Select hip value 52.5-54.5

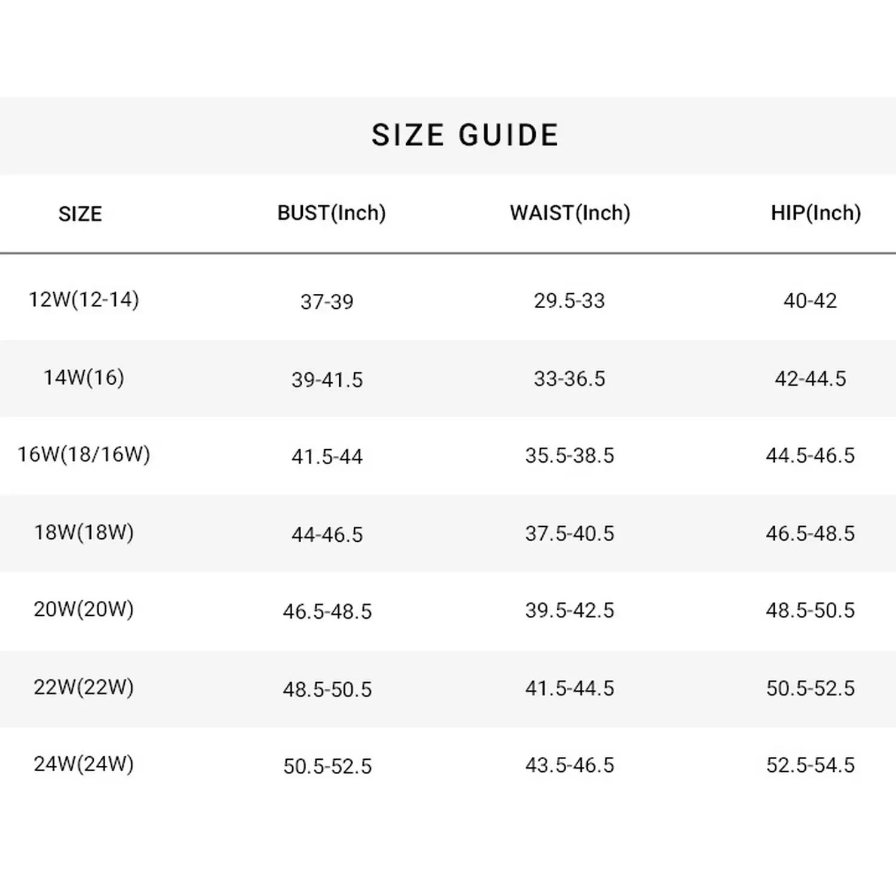coord(811,765)
